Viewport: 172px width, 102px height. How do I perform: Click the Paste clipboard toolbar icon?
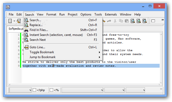click(x=127, y=21)
